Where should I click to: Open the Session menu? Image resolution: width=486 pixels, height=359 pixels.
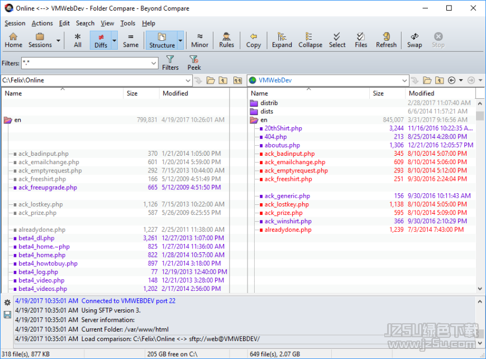click(15, 23)
